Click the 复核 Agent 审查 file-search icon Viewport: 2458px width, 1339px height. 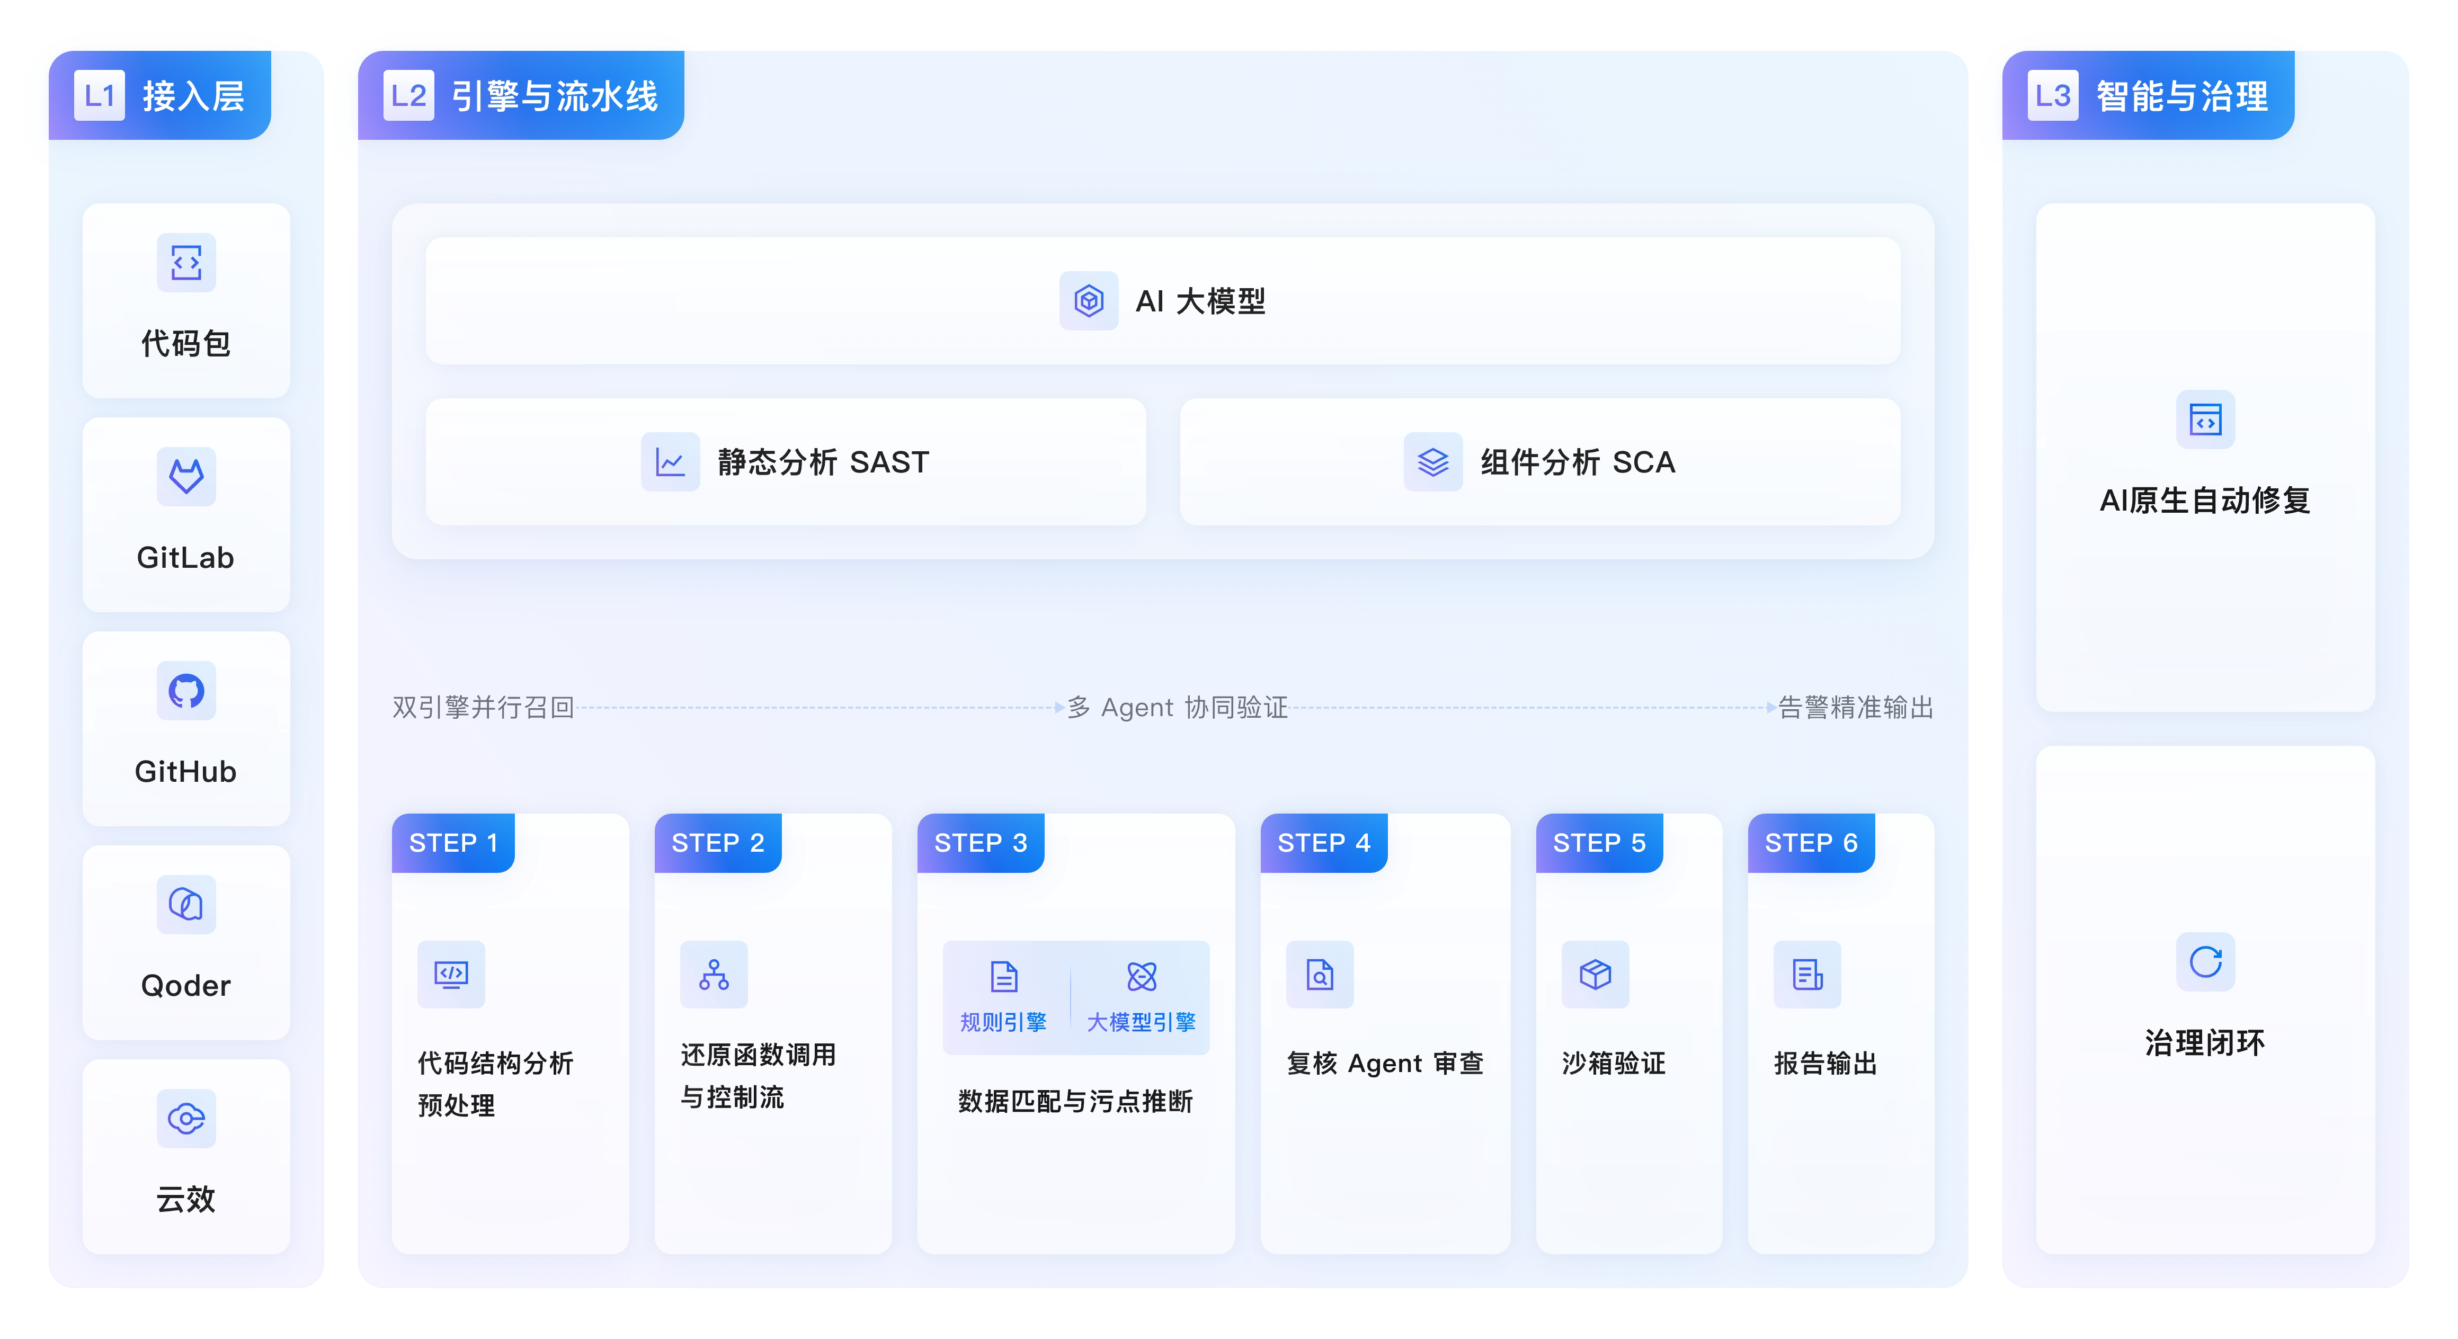coord(1320,975)
